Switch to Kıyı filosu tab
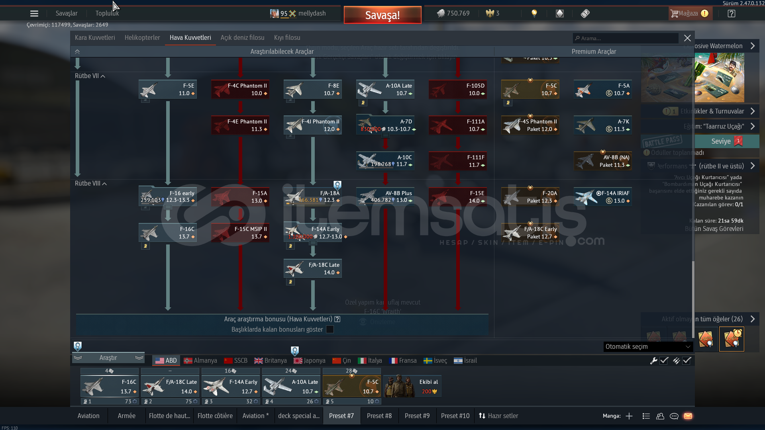The width and height of the screenshot is (765, 430). click(287, 37)
